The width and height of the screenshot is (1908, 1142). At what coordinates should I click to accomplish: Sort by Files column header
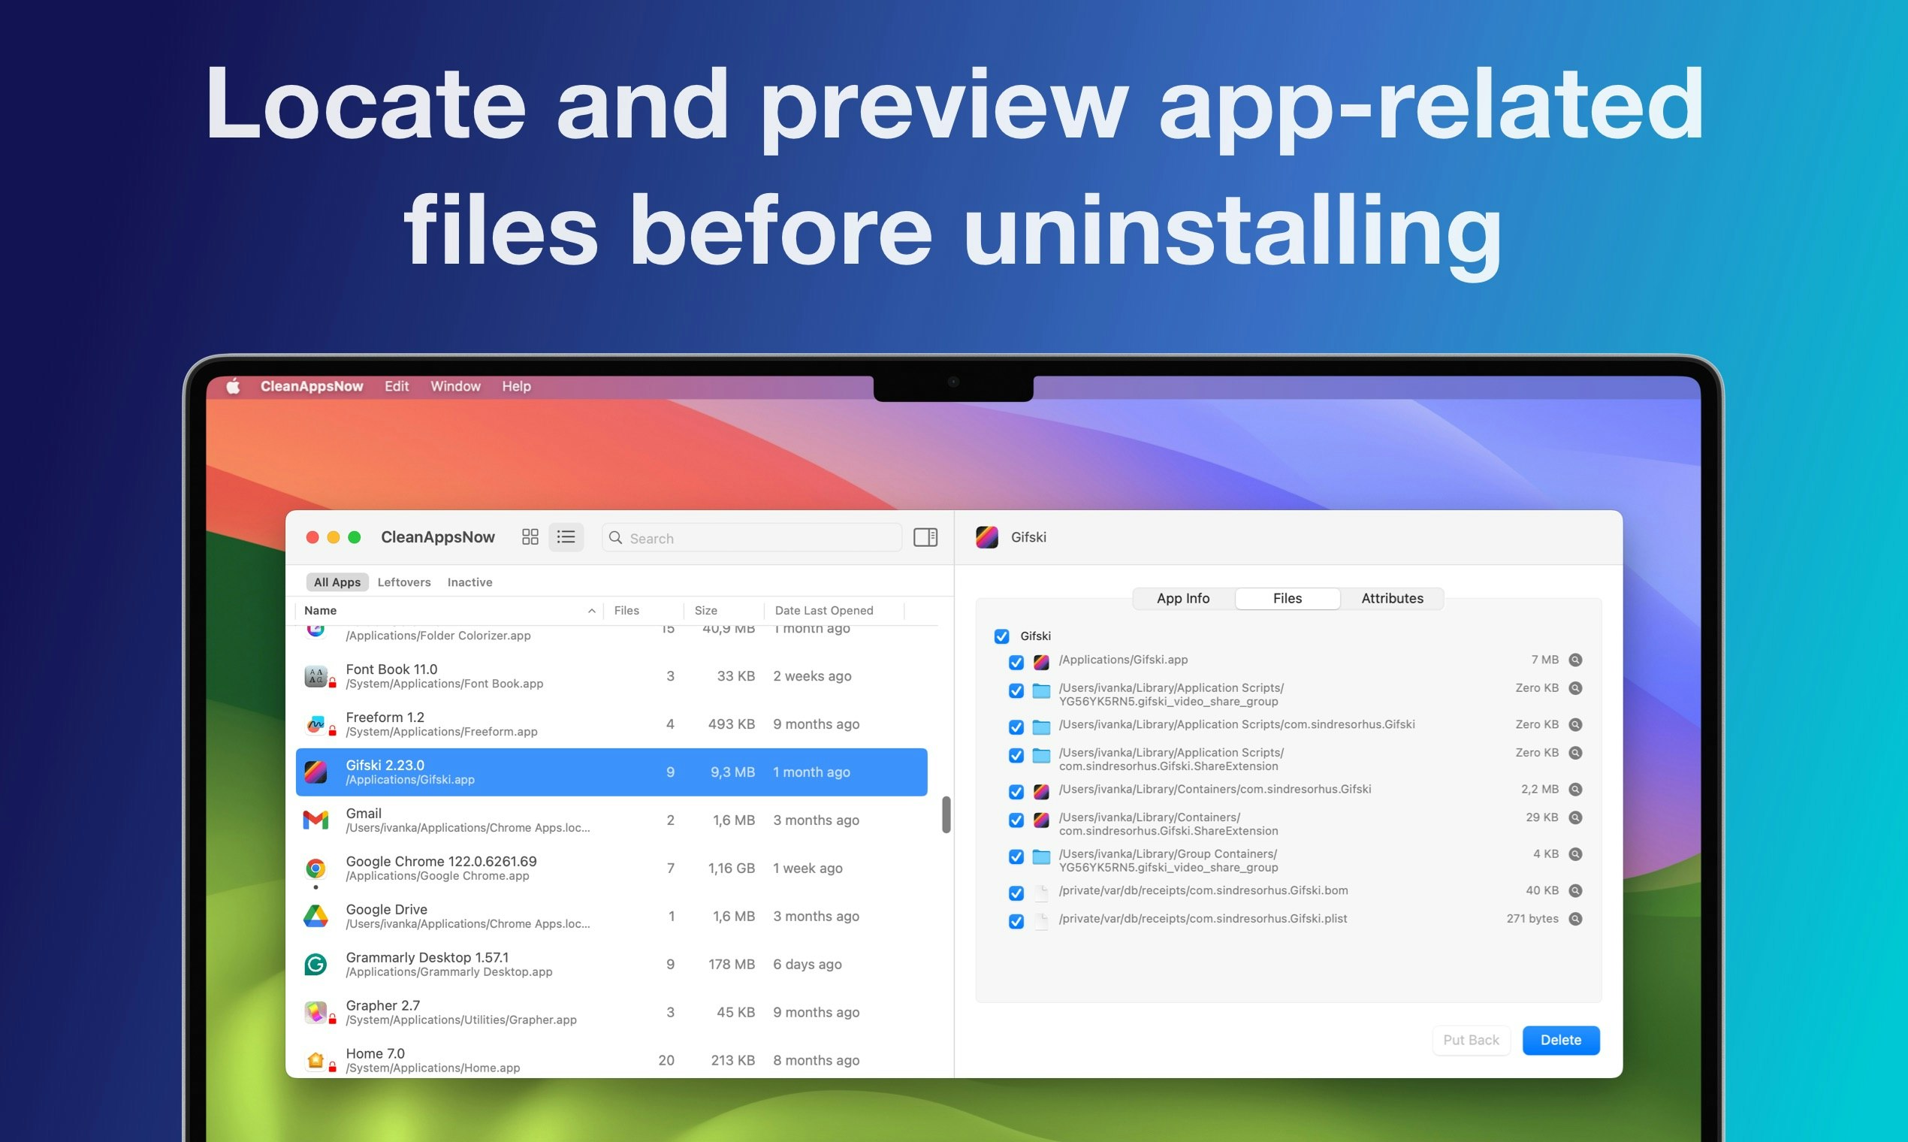644,610
